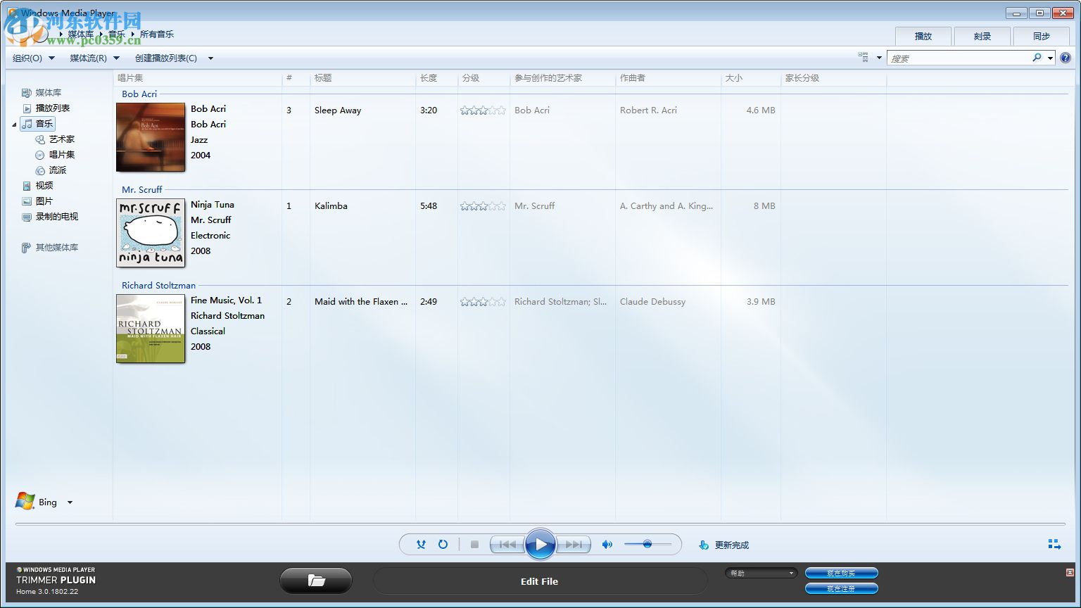Close the Trimmer Plugin panel
Screen dimensions: 1081x608
tap(1070, 572)
